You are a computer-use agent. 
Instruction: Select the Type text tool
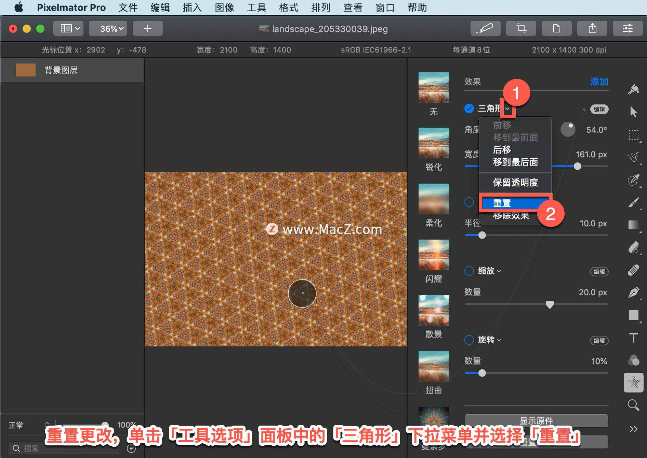[x=633, y=338]
